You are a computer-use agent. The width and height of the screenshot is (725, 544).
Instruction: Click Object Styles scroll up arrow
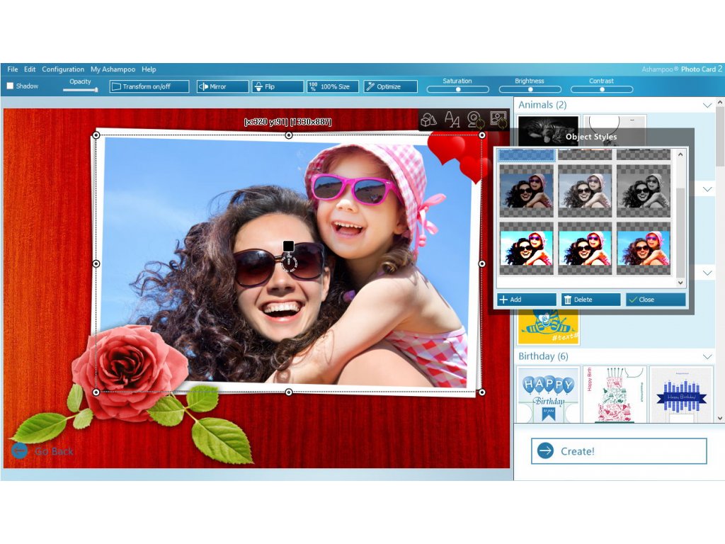tap(680, 154)
